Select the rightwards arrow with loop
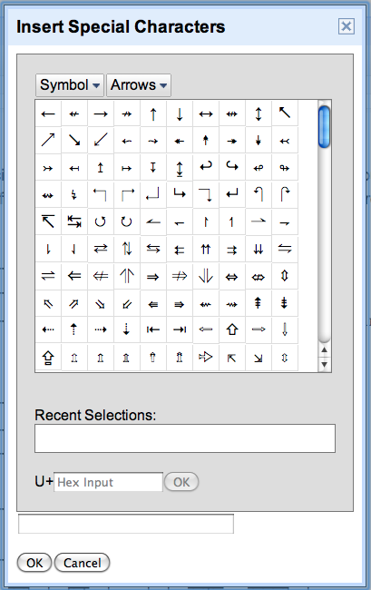Viewport: 371px width, 590px height. coord(285,167)
